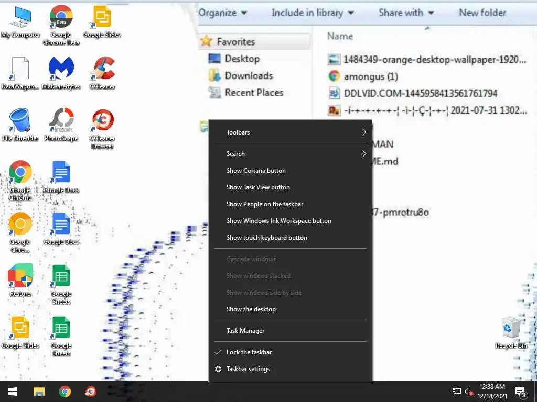Launch Chrome from the taskbar
The height and width of the screenshot is (402, 537).
(65, 392)
